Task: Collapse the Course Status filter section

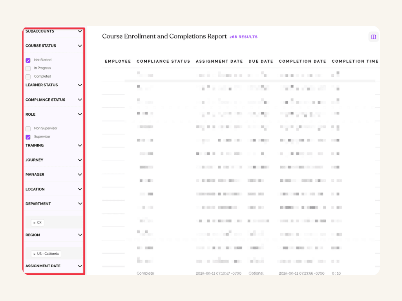Action: click(80, 46)
